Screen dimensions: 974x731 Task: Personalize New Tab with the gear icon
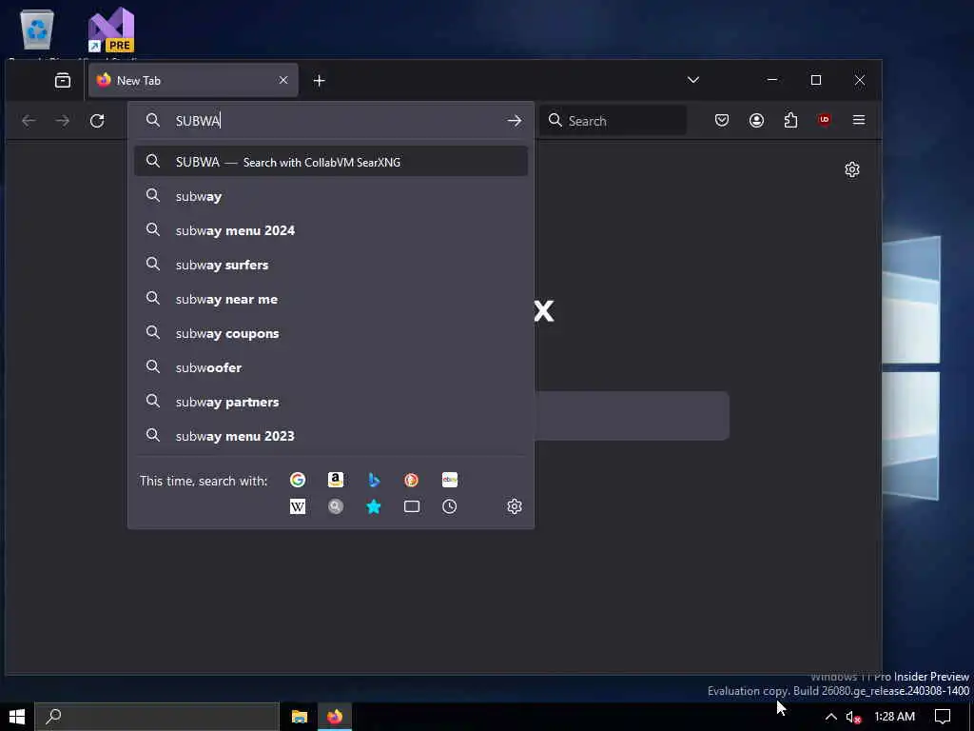tap(852, 169)
